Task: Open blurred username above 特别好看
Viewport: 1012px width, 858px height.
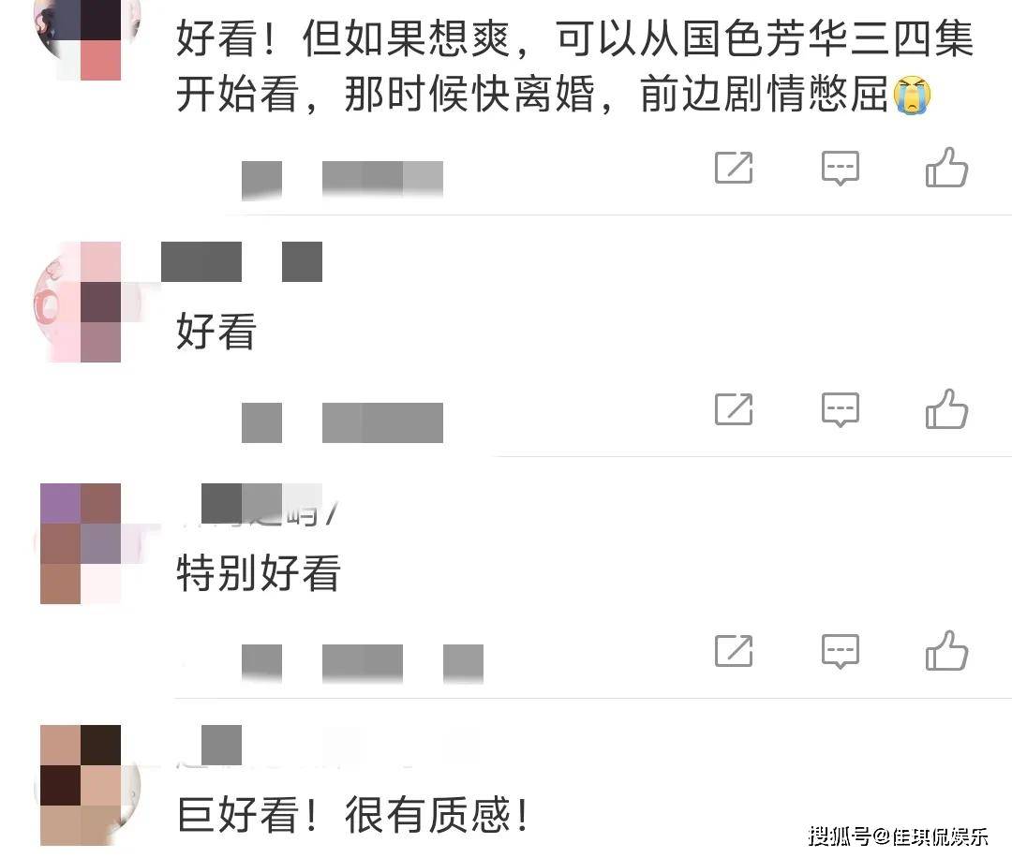Action: 261,505
